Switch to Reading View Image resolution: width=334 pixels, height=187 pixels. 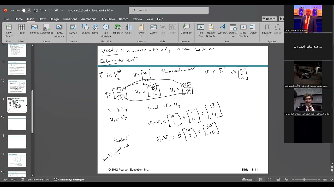[278, 179]
